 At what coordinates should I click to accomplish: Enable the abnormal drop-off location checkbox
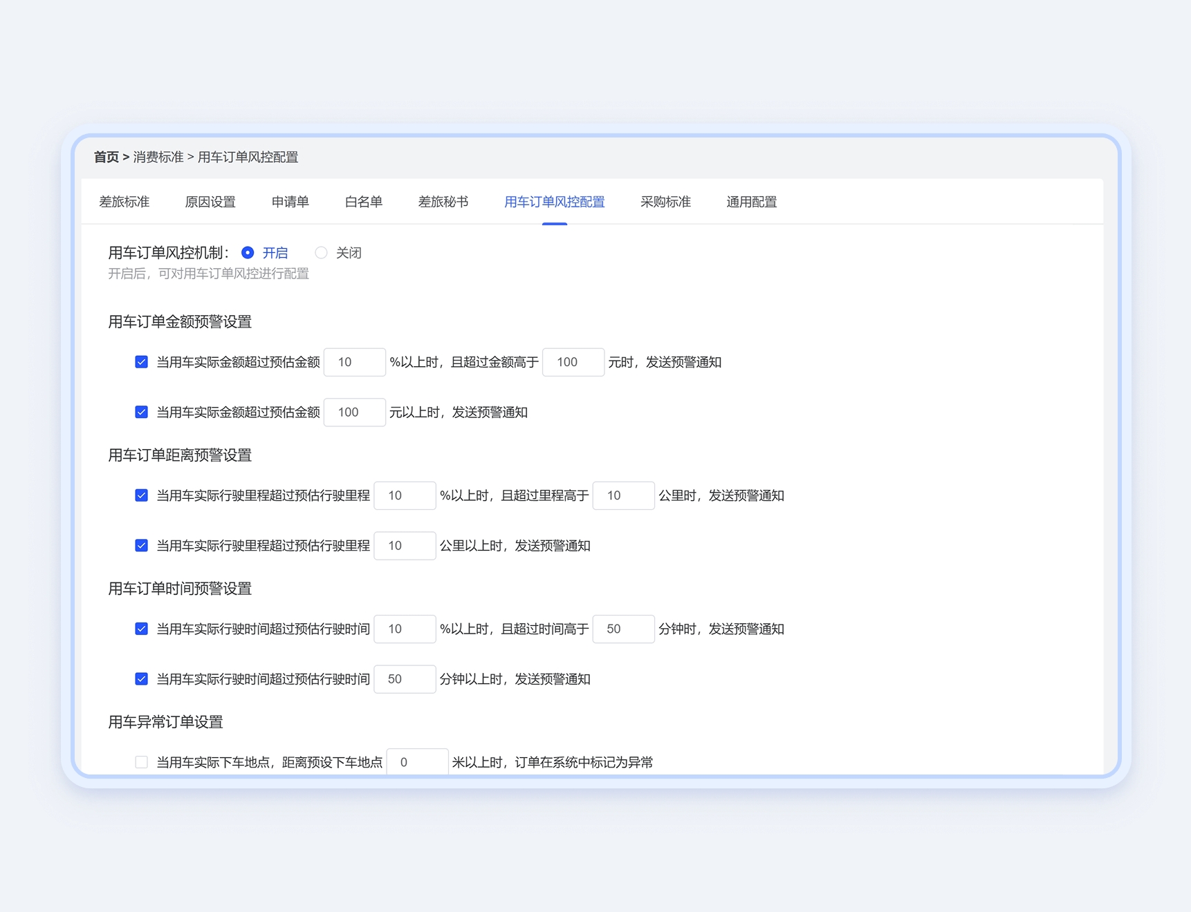(x=142, y=762)
